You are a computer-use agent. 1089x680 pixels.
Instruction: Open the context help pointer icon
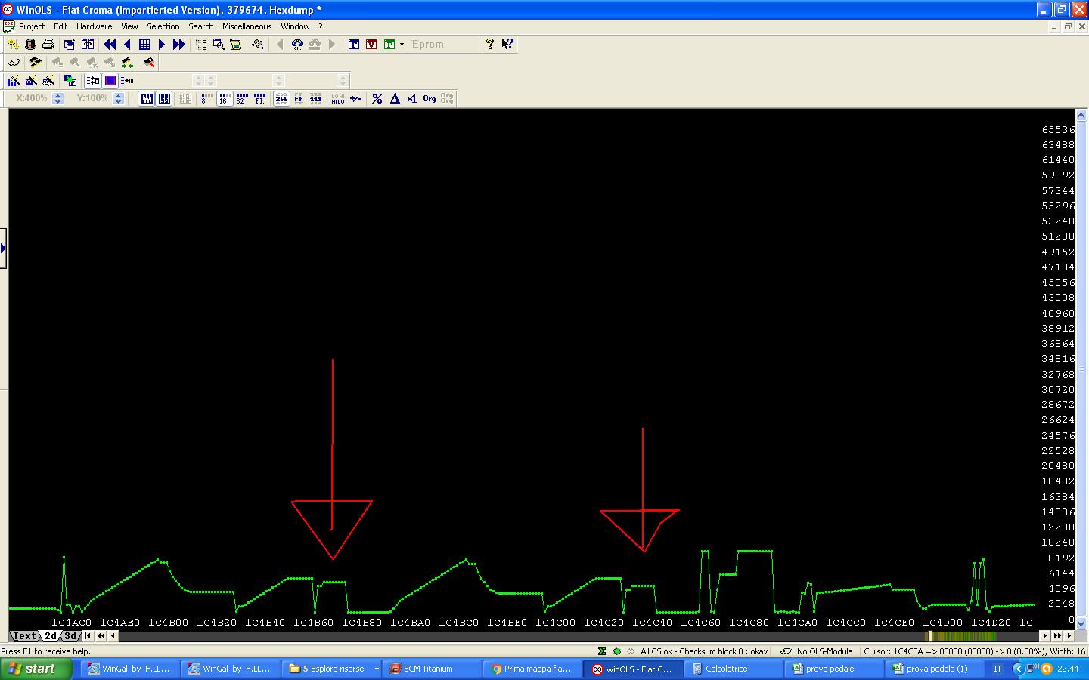pos(507,45)
